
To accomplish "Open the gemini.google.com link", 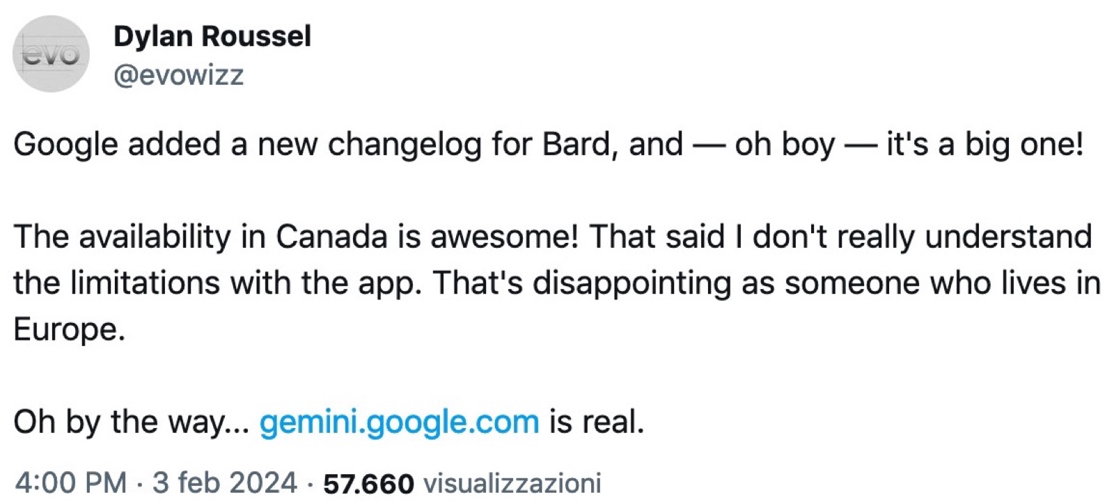I will click(399, 422).
